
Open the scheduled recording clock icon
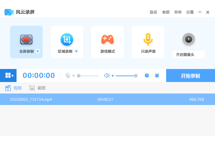click(x=147, y=75)
